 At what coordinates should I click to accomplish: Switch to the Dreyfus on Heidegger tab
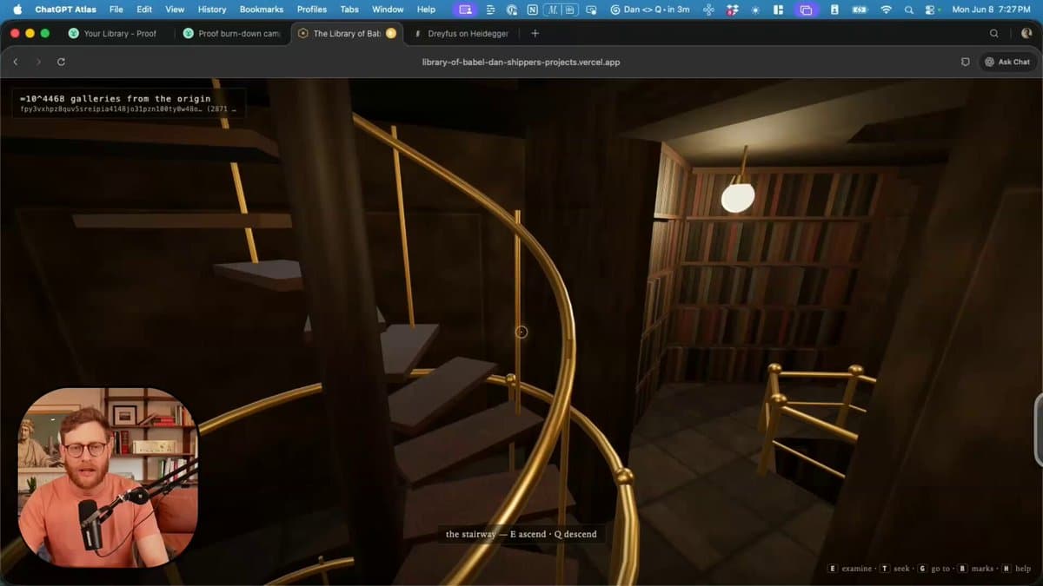point(462,33)
